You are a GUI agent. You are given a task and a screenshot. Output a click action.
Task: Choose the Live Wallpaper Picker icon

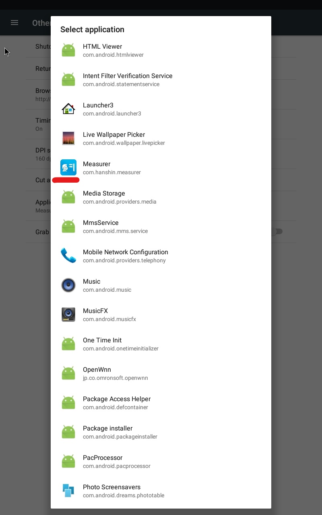pyautogui.click(x=68, y=138)
